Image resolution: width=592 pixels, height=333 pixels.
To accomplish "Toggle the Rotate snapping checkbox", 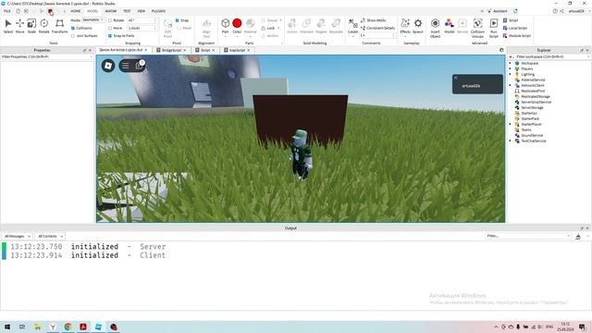I will [110, 20].
